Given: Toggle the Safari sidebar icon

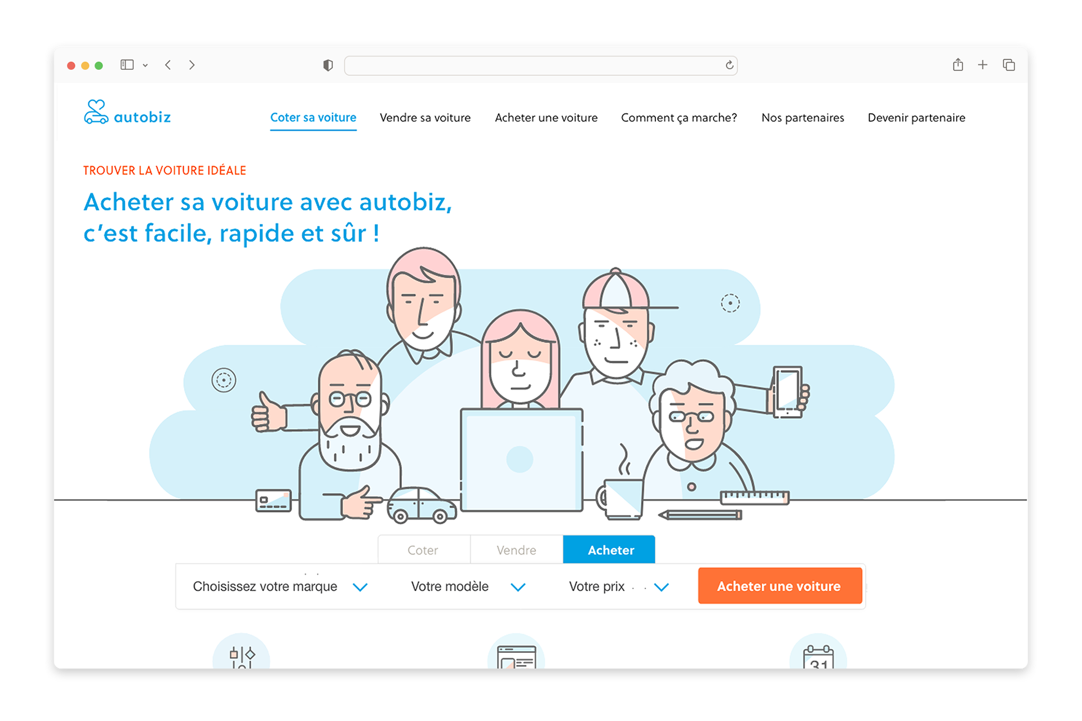Looking at the screenshot, I should [x=127, y=65].
